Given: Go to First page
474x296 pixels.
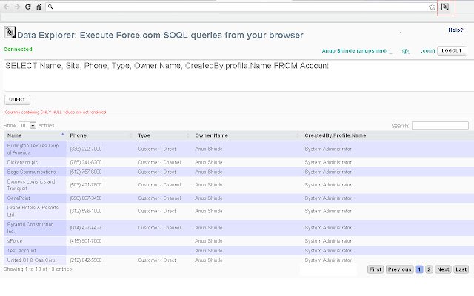Looking at the screenshot, I should (x=375, y=269).
